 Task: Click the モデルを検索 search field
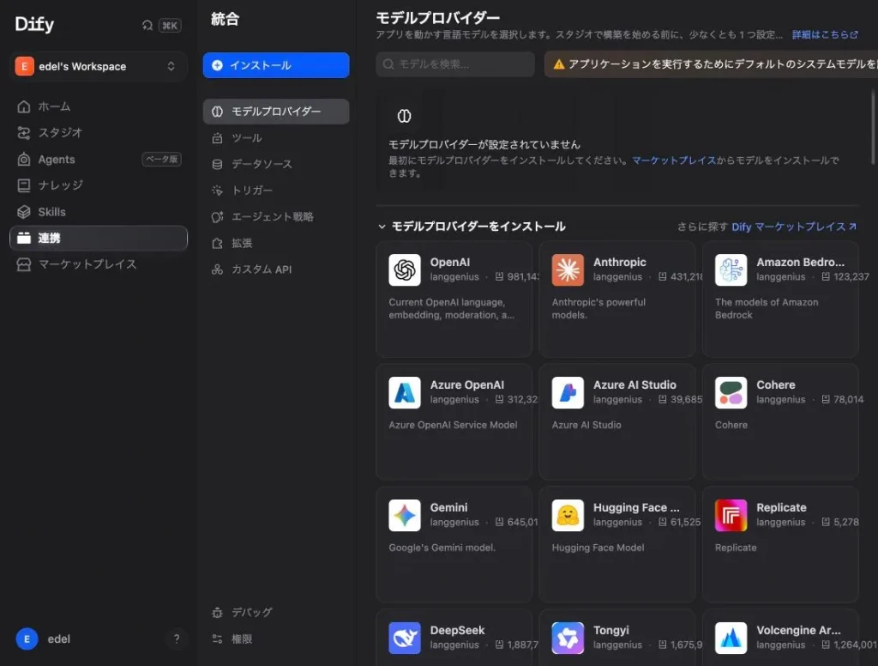point(455,64)
